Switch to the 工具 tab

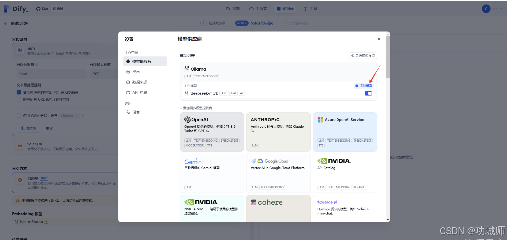click(x=310, y=9)
